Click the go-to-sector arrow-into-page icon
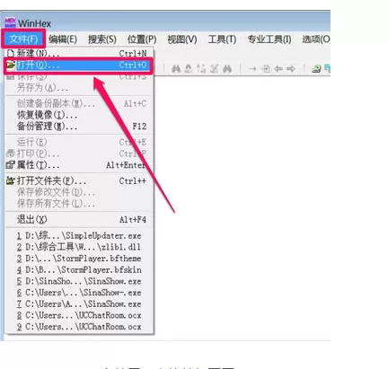 pos(266,69)
